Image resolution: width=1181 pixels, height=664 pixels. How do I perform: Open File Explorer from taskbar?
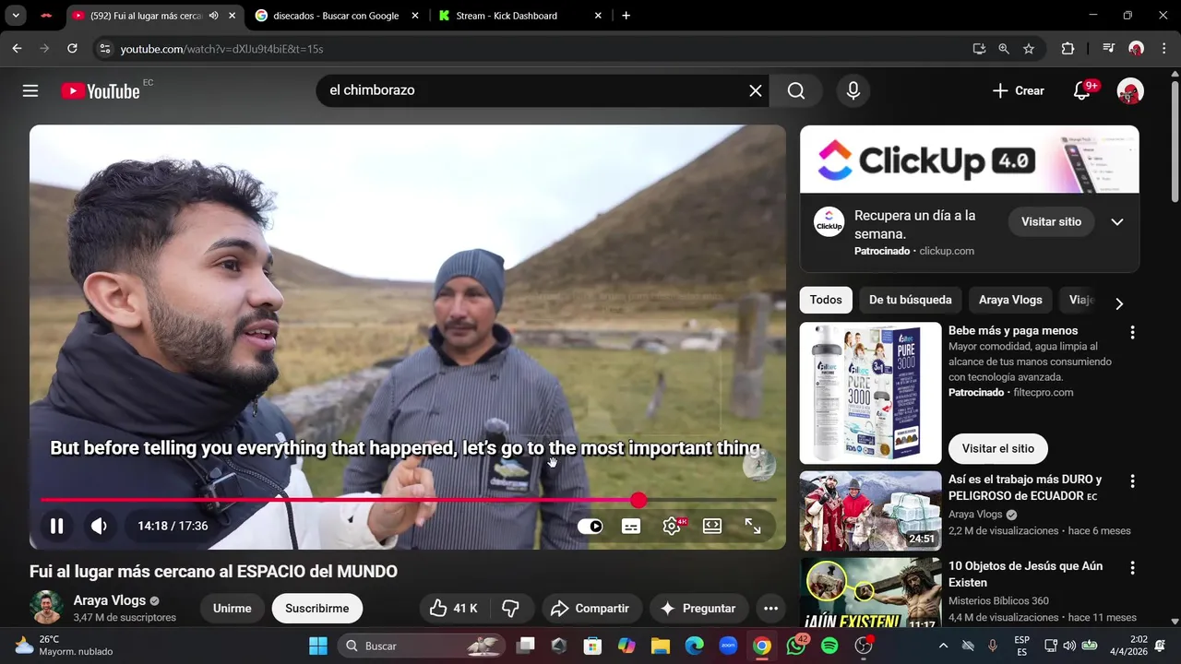(660, 646)
